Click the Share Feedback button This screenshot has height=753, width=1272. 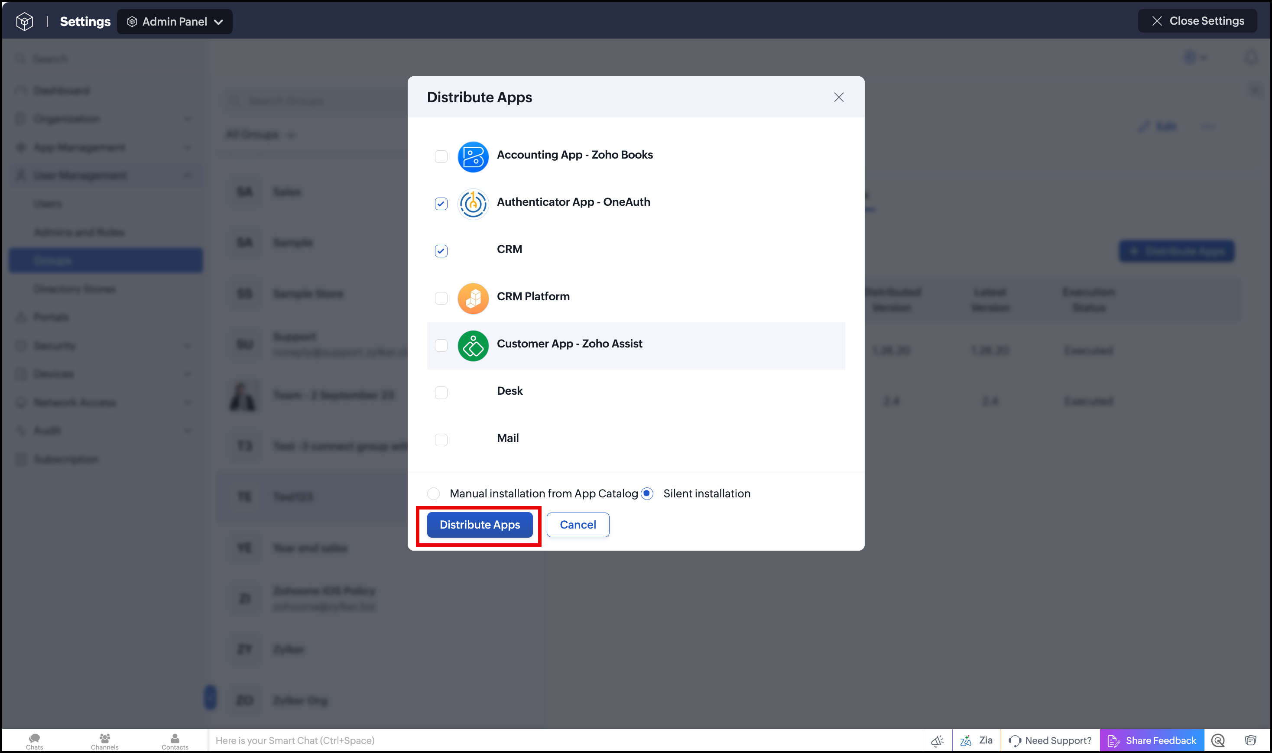1152,740
